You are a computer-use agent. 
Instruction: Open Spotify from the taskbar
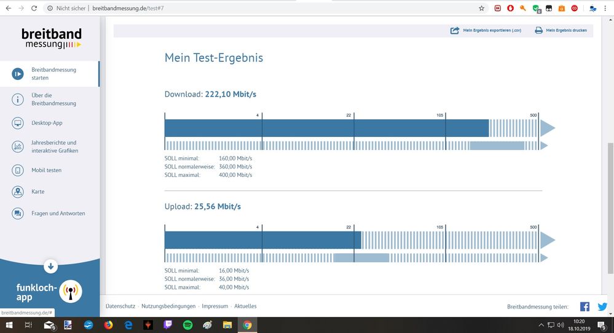pos(188,325)
